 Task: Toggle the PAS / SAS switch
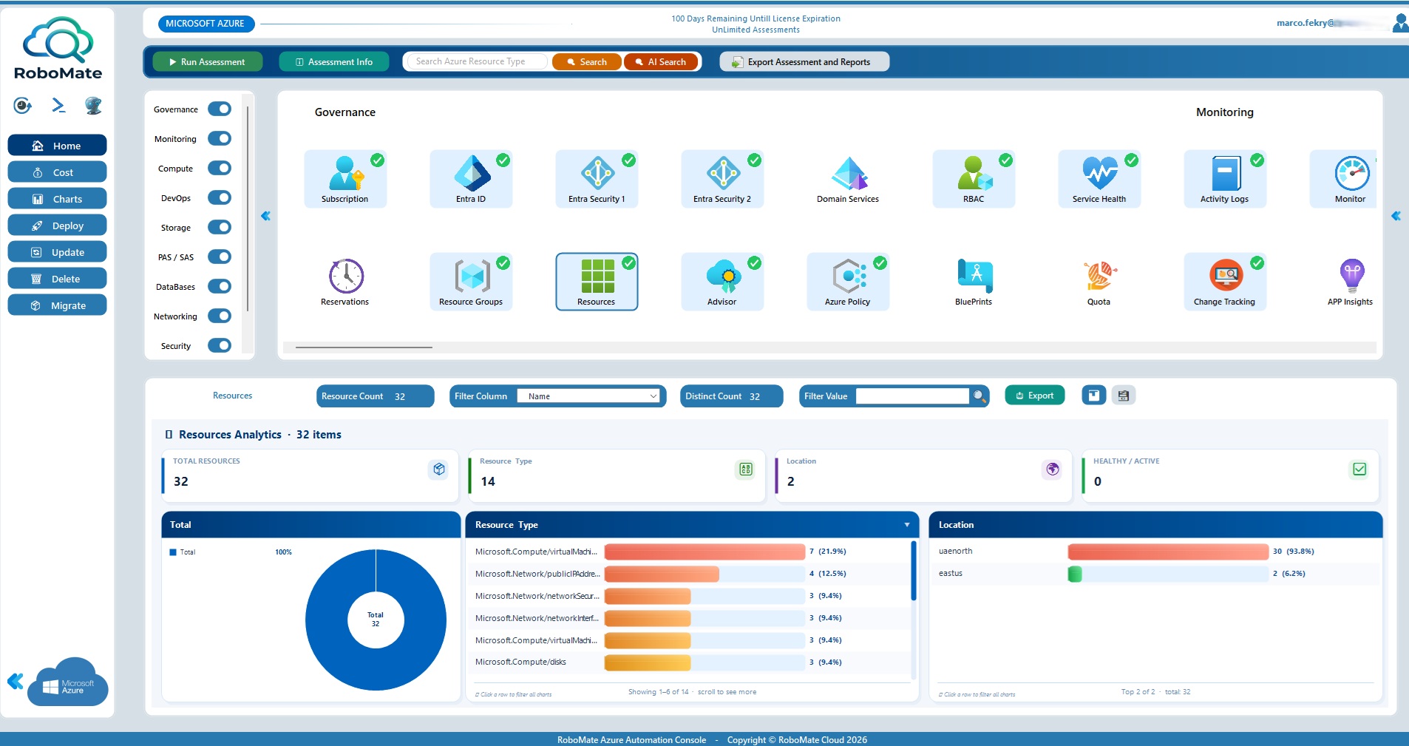coord(220,257)
